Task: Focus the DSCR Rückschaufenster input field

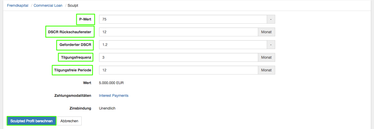Action: (179, 32)
